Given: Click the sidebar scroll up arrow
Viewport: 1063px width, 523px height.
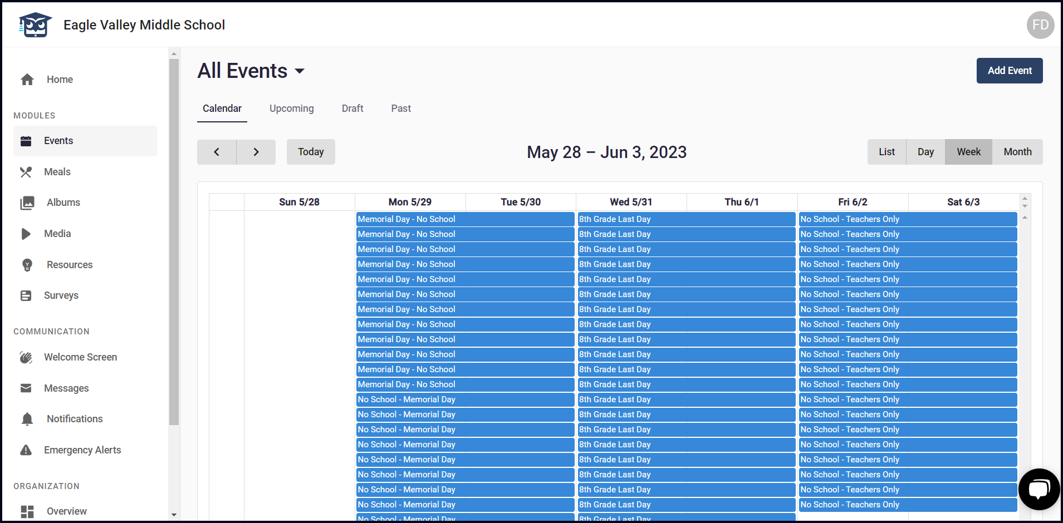Looking at the screenshot, I should pos(174,54).
